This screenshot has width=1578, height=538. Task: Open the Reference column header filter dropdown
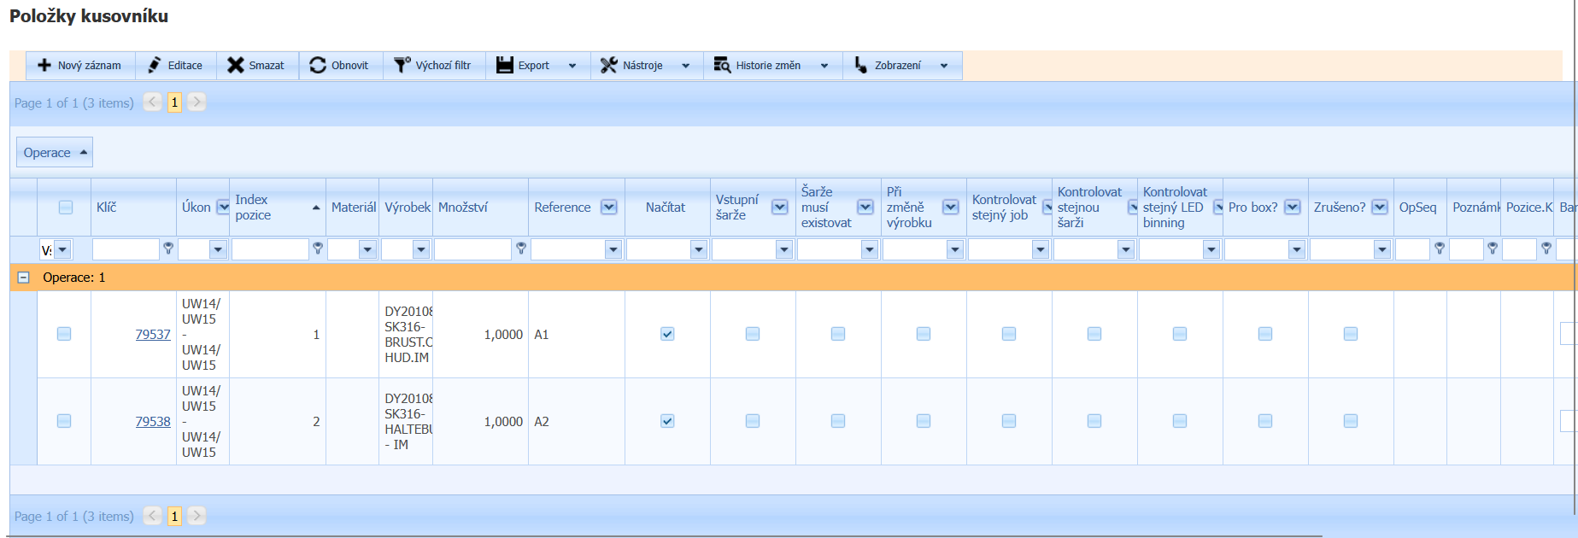[608, 208]
